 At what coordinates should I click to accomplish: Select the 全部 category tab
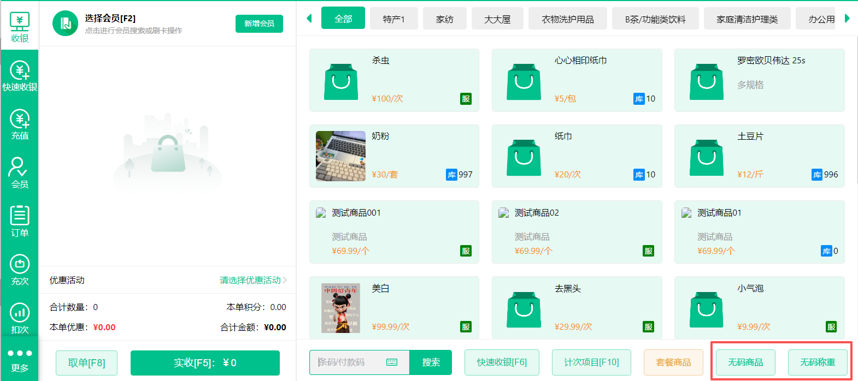coord(343,19)
